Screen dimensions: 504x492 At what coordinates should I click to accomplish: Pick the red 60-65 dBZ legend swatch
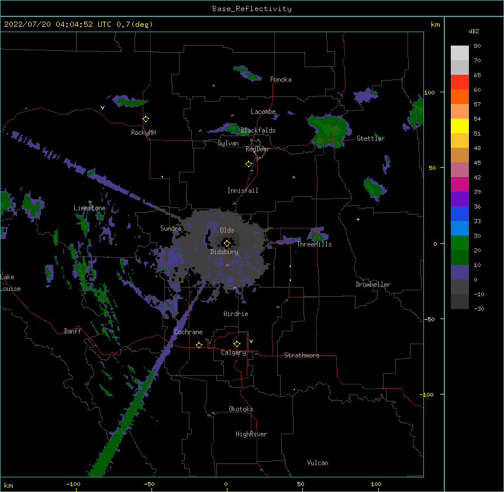tap(460, 82)
